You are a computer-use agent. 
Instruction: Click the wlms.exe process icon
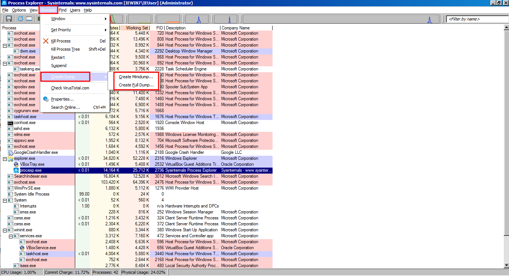[10, 134]
